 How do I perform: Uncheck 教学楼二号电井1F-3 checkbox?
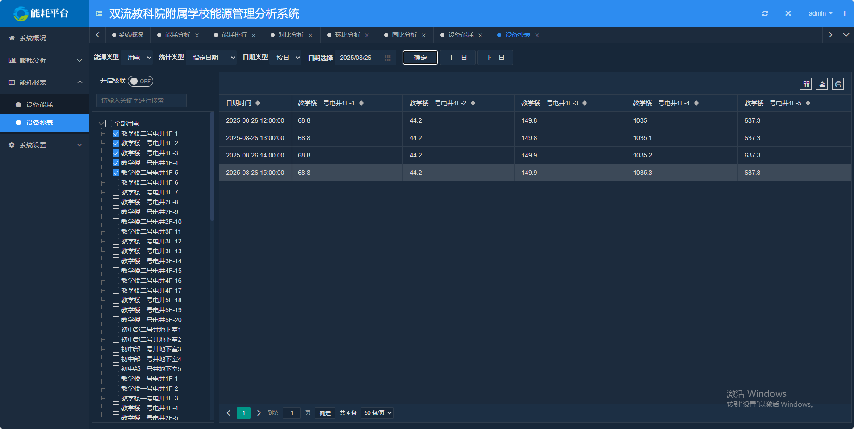click(x=116, y=153)
